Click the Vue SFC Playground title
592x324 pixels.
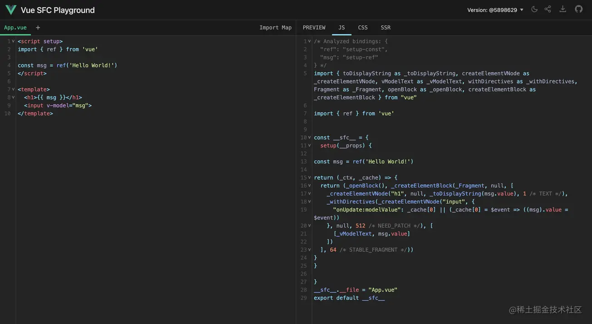click(58, 10)
